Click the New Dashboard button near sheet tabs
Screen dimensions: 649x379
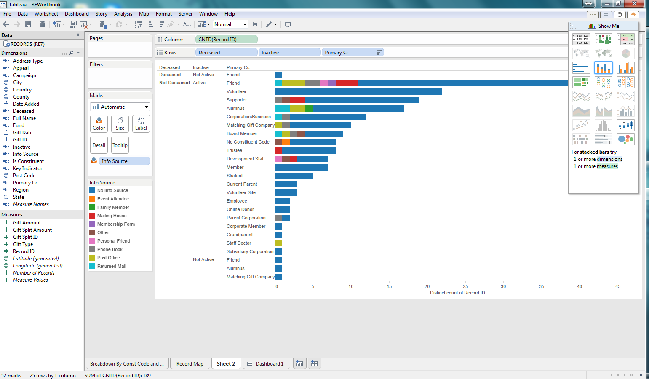point(314,363)
